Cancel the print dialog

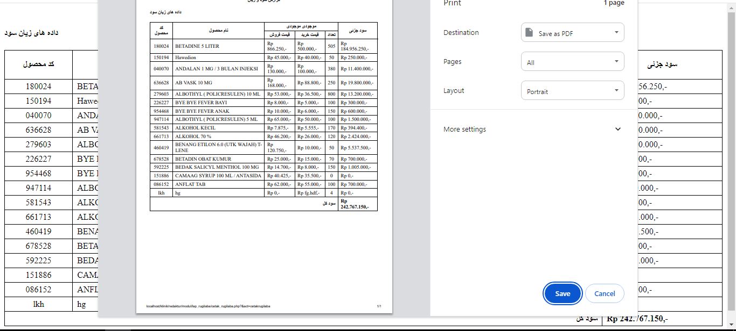tap(605, 293)
